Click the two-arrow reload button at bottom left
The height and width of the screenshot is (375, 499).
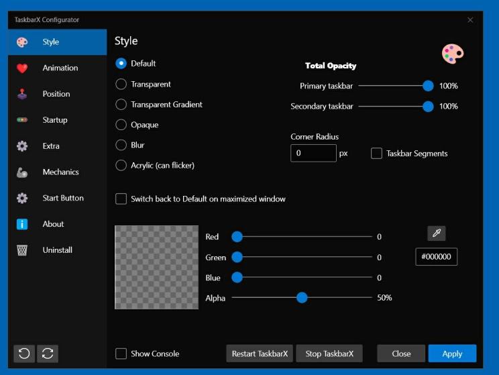(48, 354)
